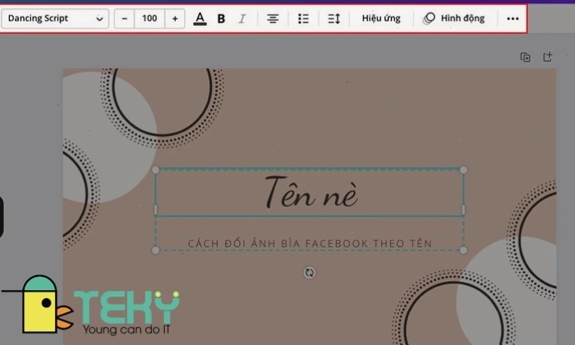Click the rotate handle below the text group
The image size is (575, 345).
(x=310, y=273)
